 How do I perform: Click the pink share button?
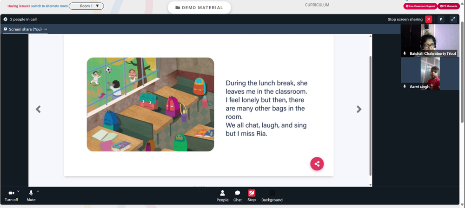coord(317,164)
